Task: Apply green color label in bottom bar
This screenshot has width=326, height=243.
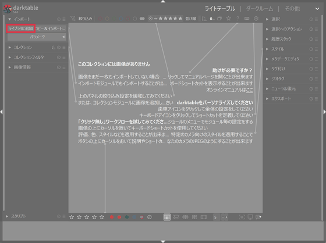Action: point(127,217)
